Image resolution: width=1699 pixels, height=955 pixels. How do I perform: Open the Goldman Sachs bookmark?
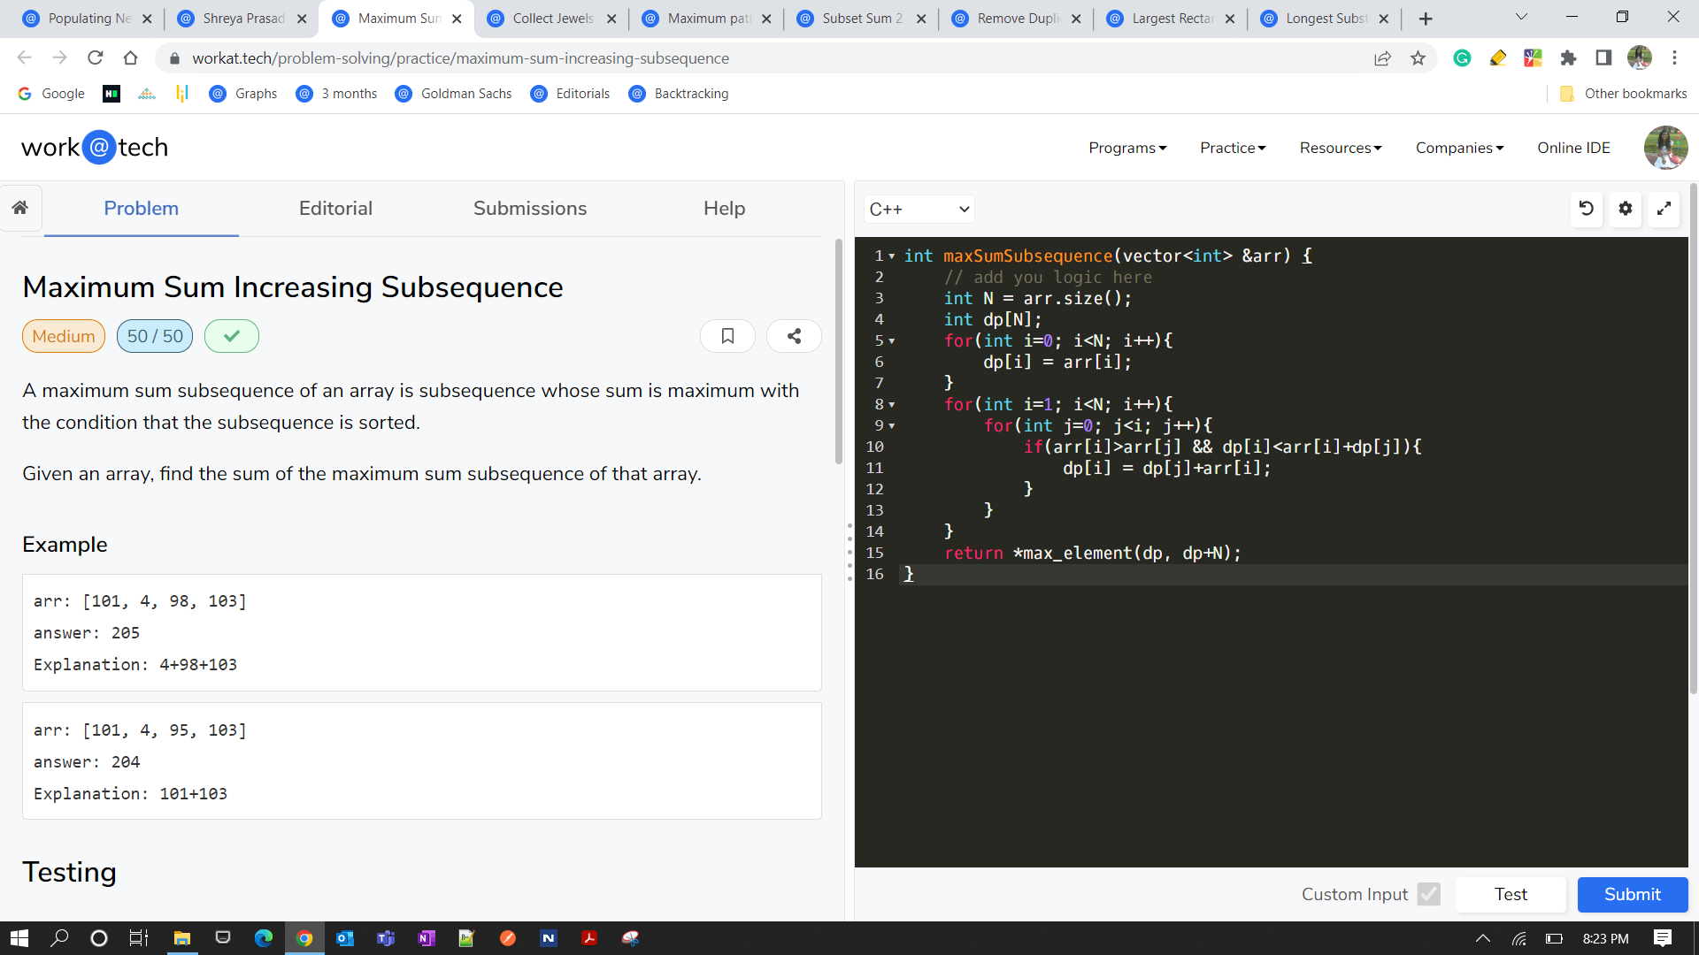pyautogui.click(x=454, y=94)
